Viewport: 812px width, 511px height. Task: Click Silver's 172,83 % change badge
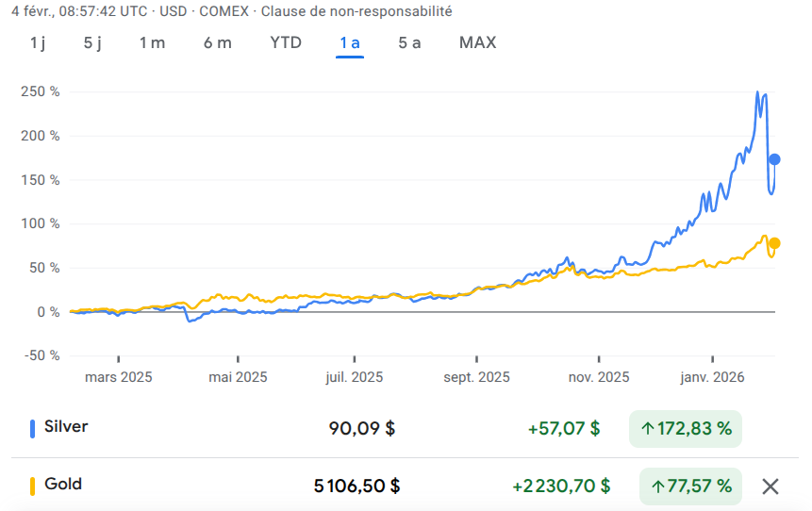point(686,429)
